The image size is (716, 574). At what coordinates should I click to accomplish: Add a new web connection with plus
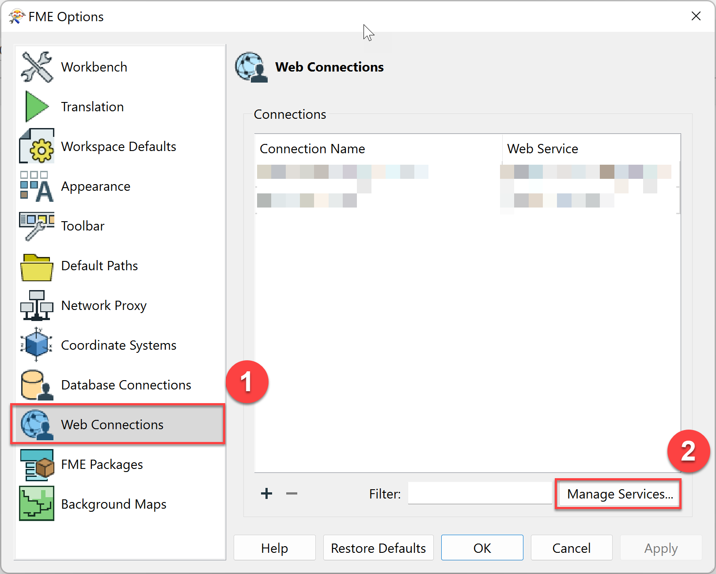pos(266,494)
